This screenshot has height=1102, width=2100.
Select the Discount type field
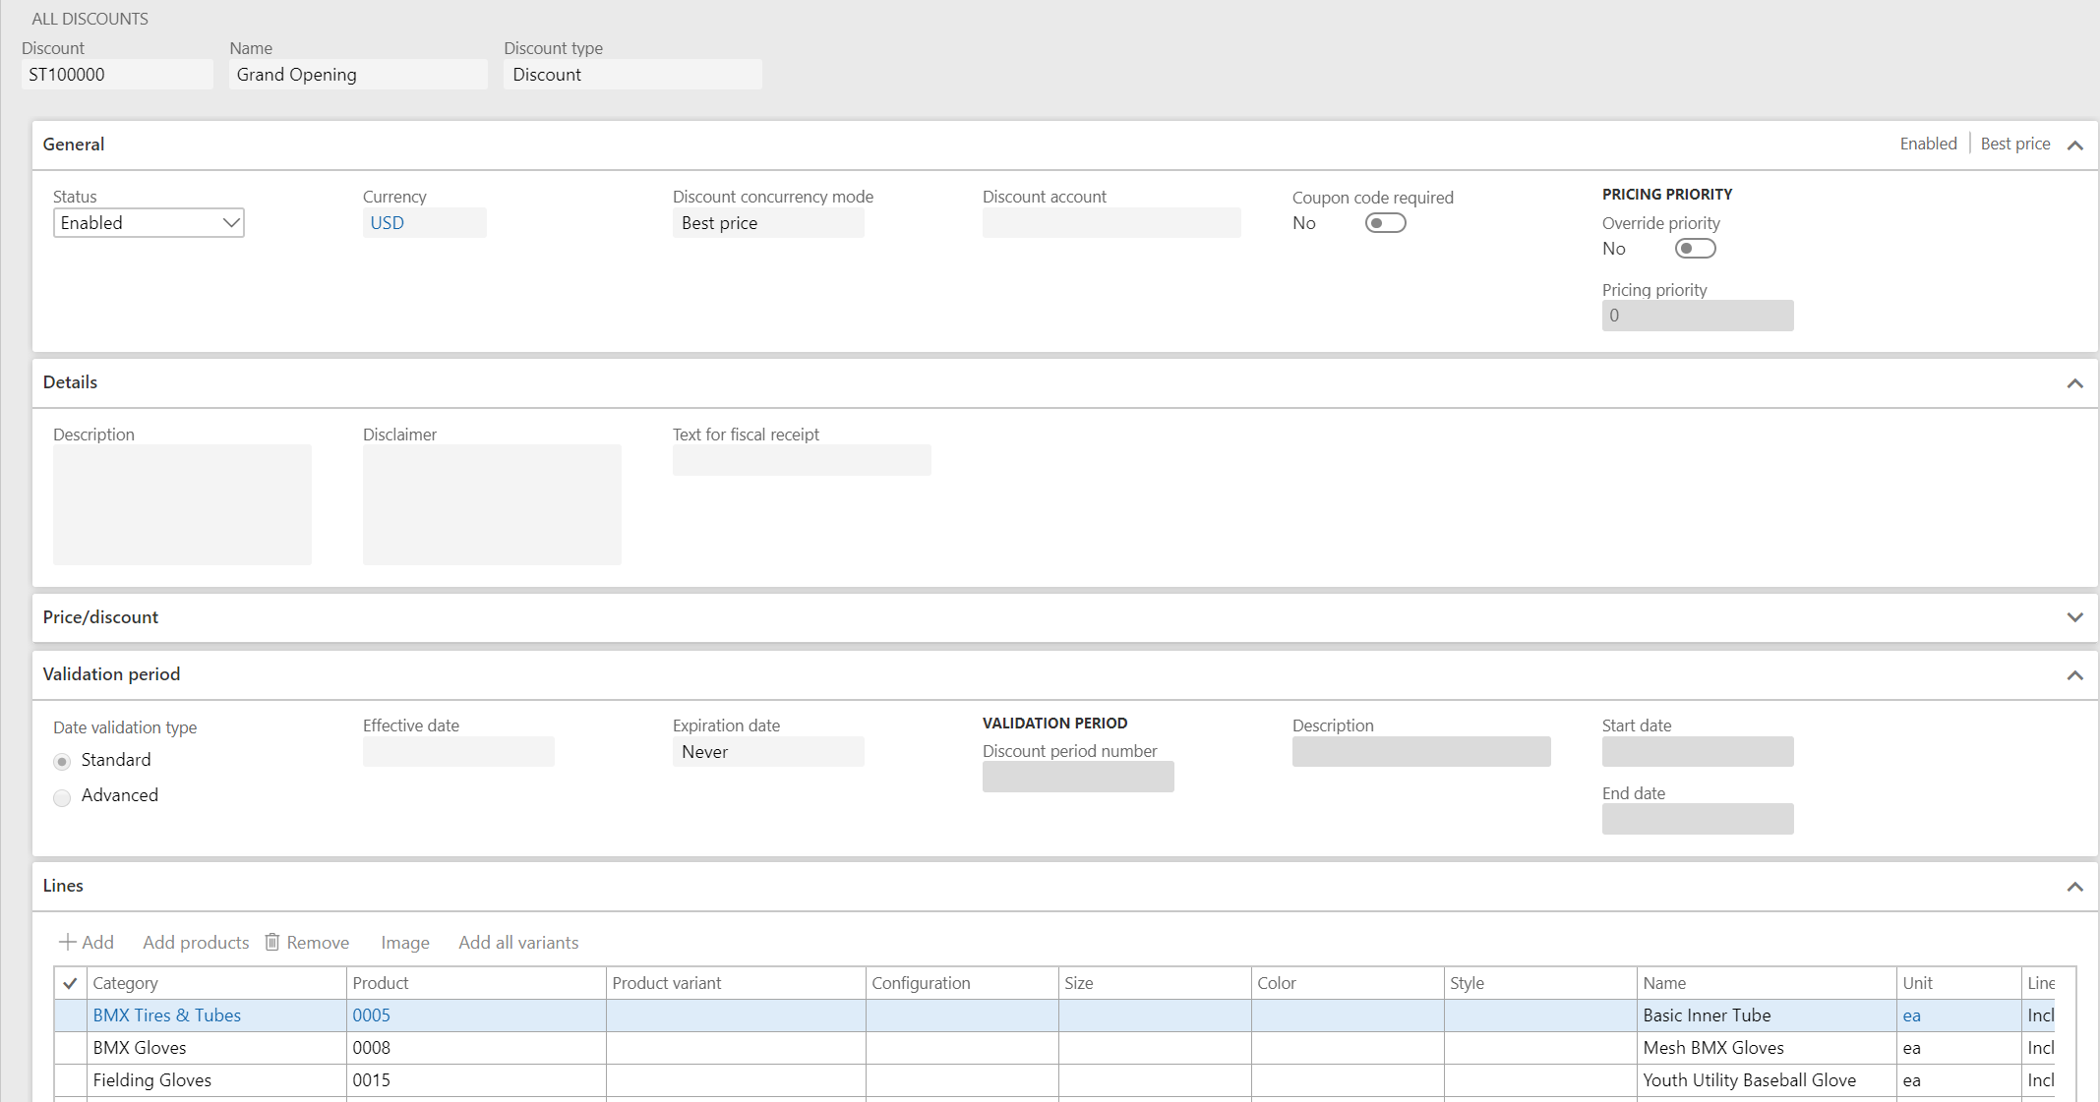point(630,74)
